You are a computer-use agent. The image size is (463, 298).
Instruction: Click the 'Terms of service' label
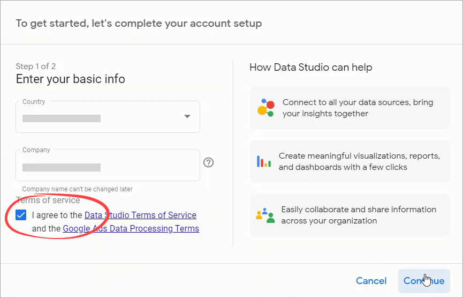click(x=48, y=200)
